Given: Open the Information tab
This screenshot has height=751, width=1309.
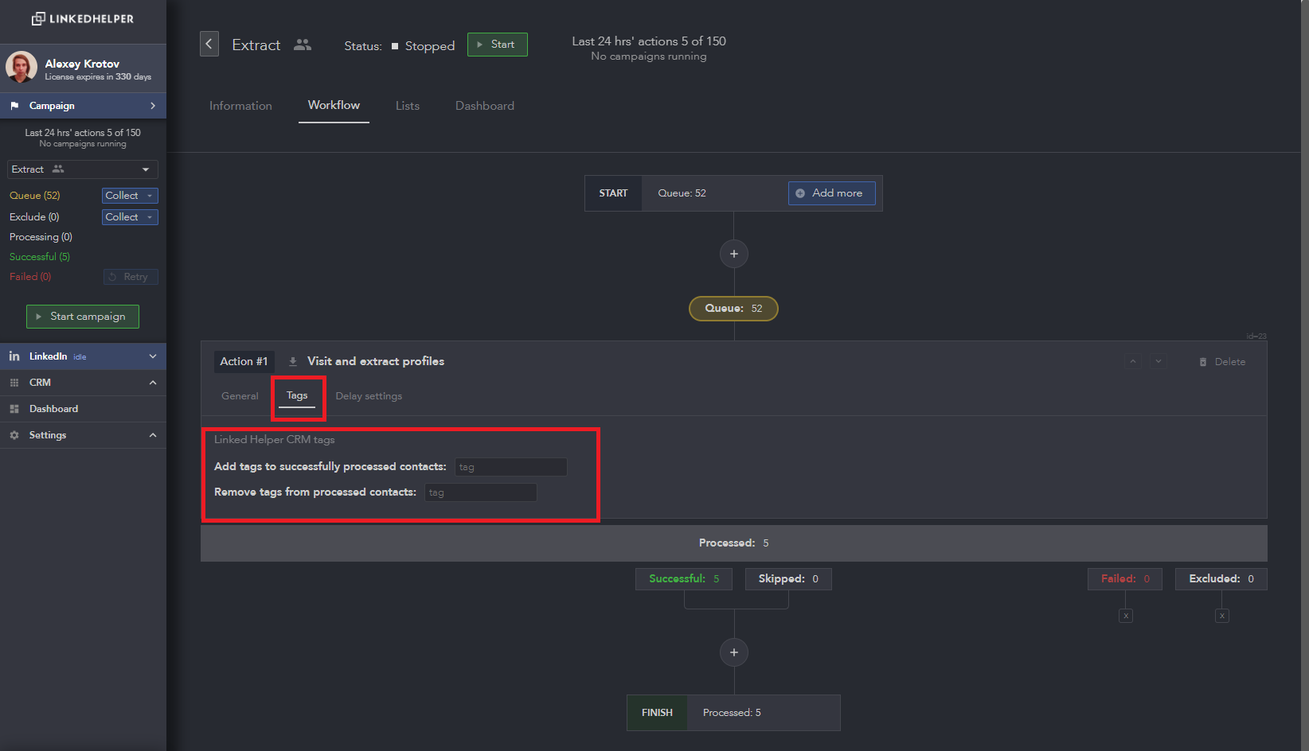Looking at the screenshot, I should pos(240,106).
